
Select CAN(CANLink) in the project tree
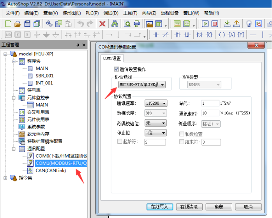(x=51, y=171)
